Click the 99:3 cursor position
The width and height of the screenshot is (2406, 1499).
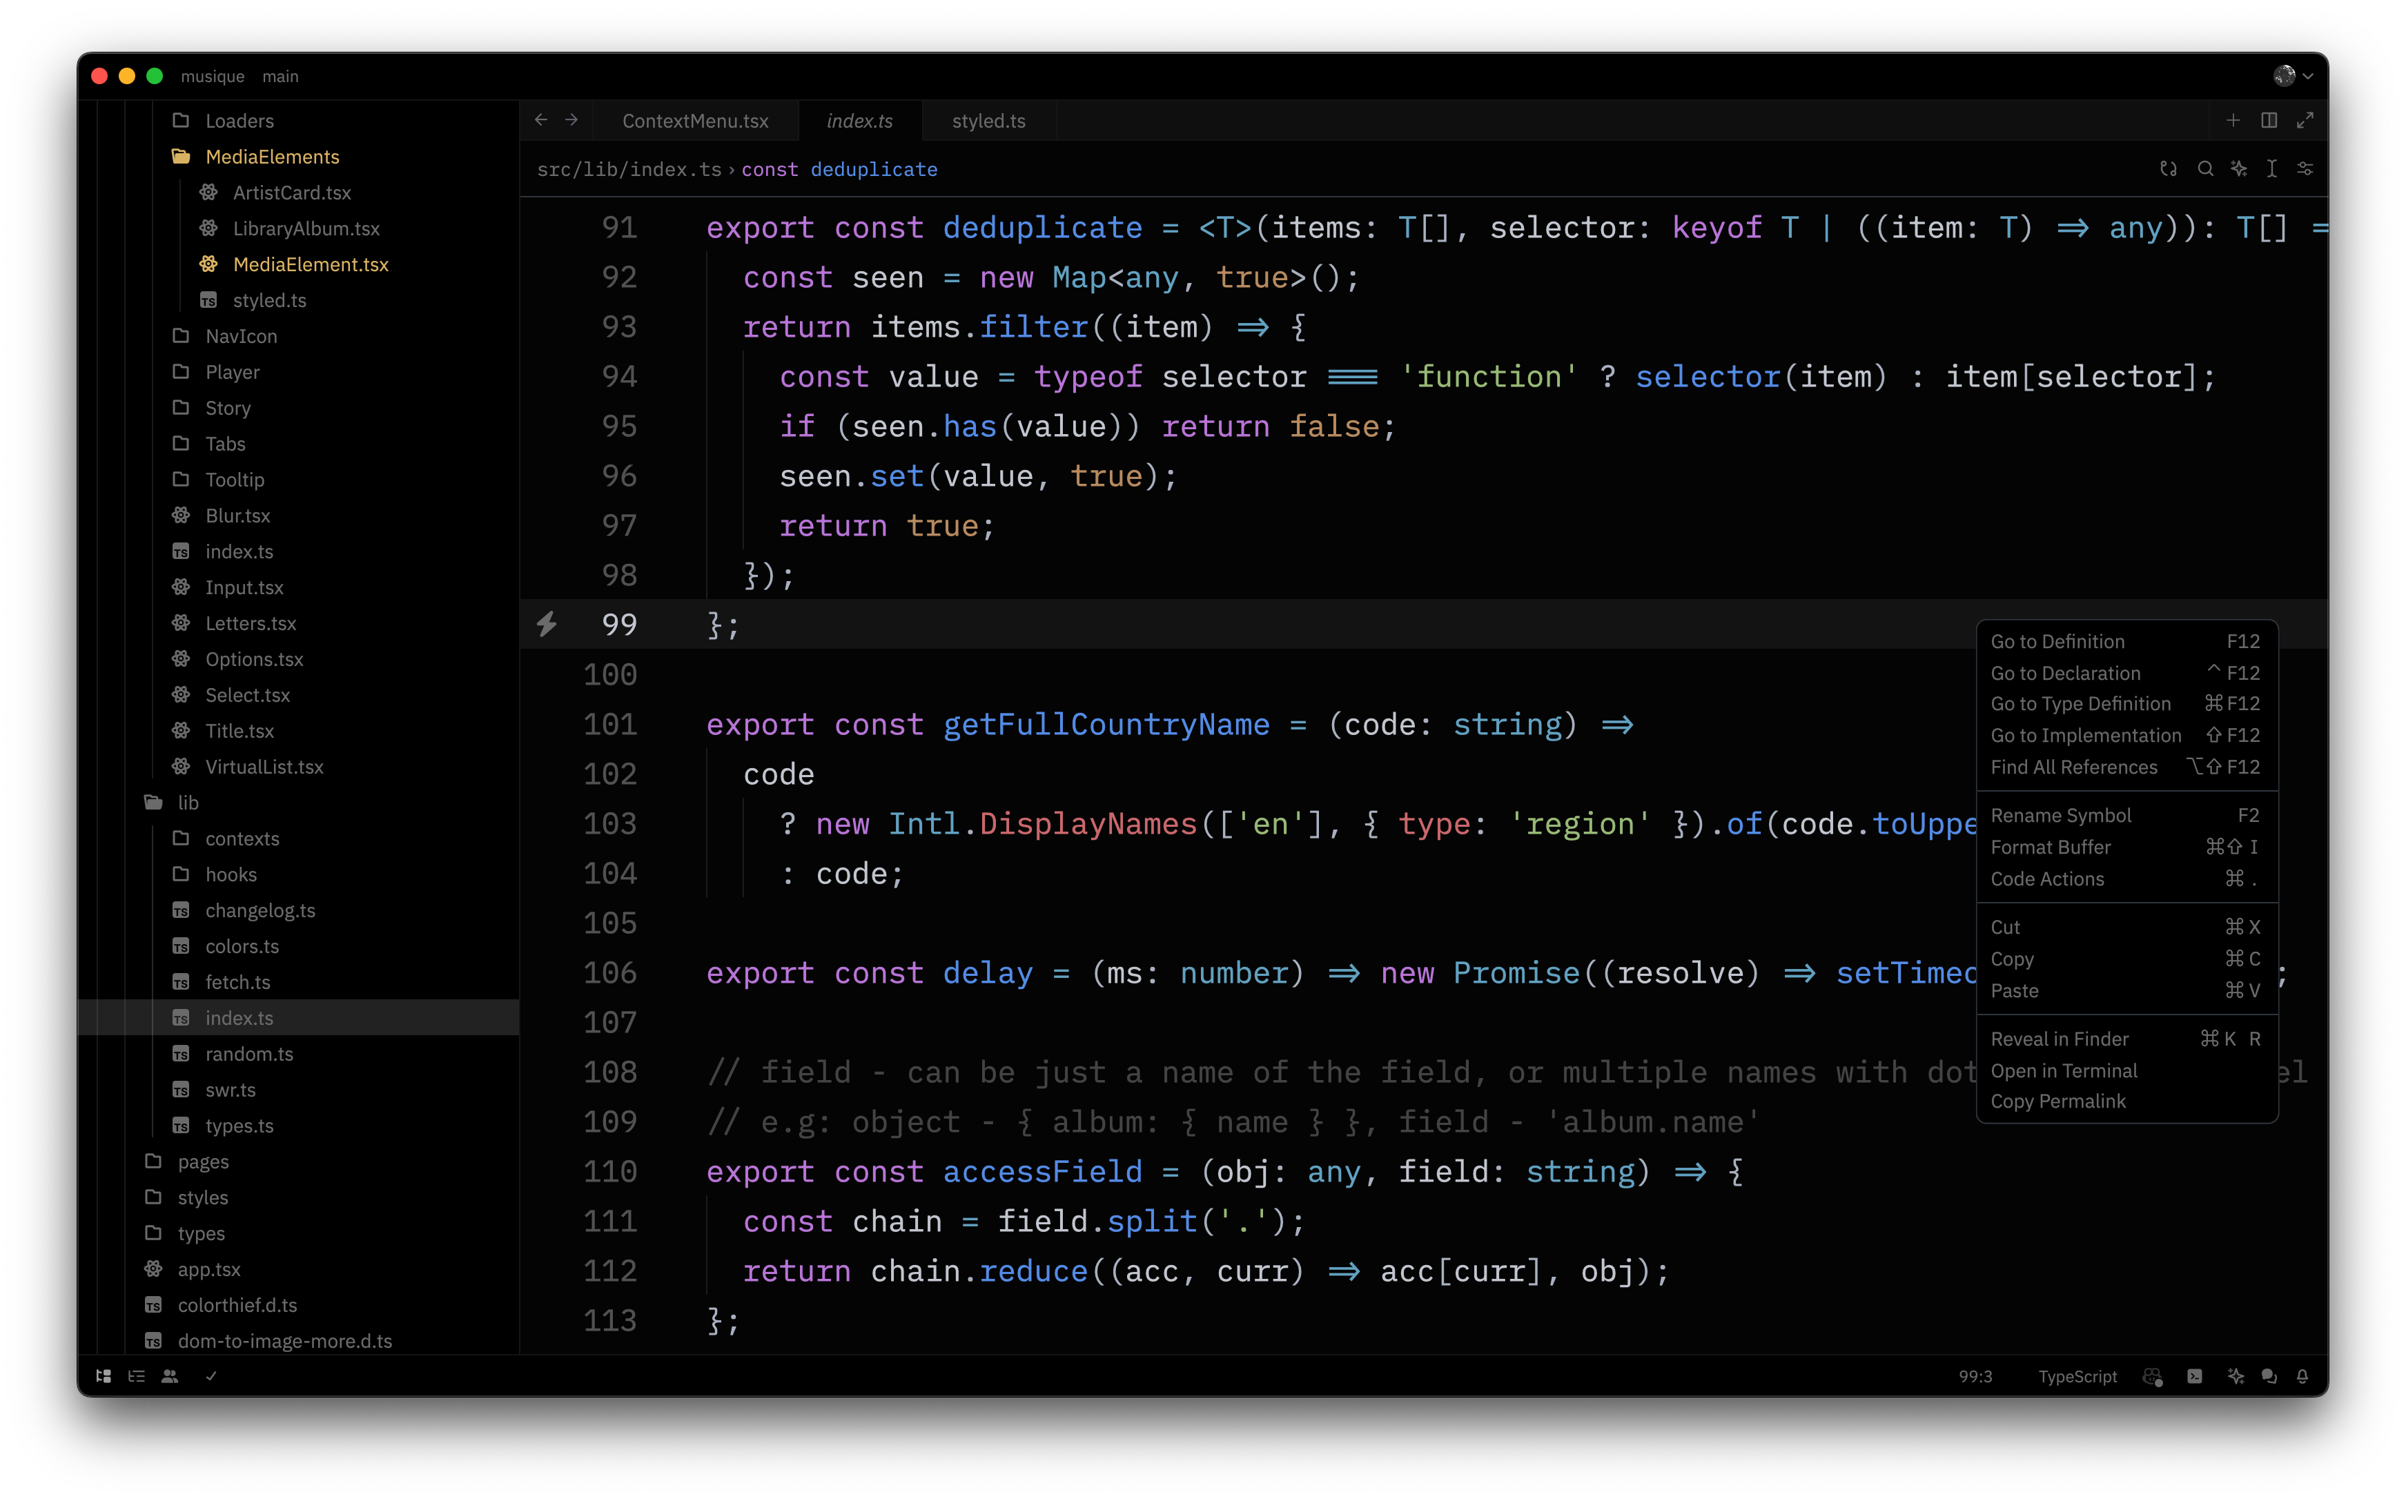pos(1976,1376)
